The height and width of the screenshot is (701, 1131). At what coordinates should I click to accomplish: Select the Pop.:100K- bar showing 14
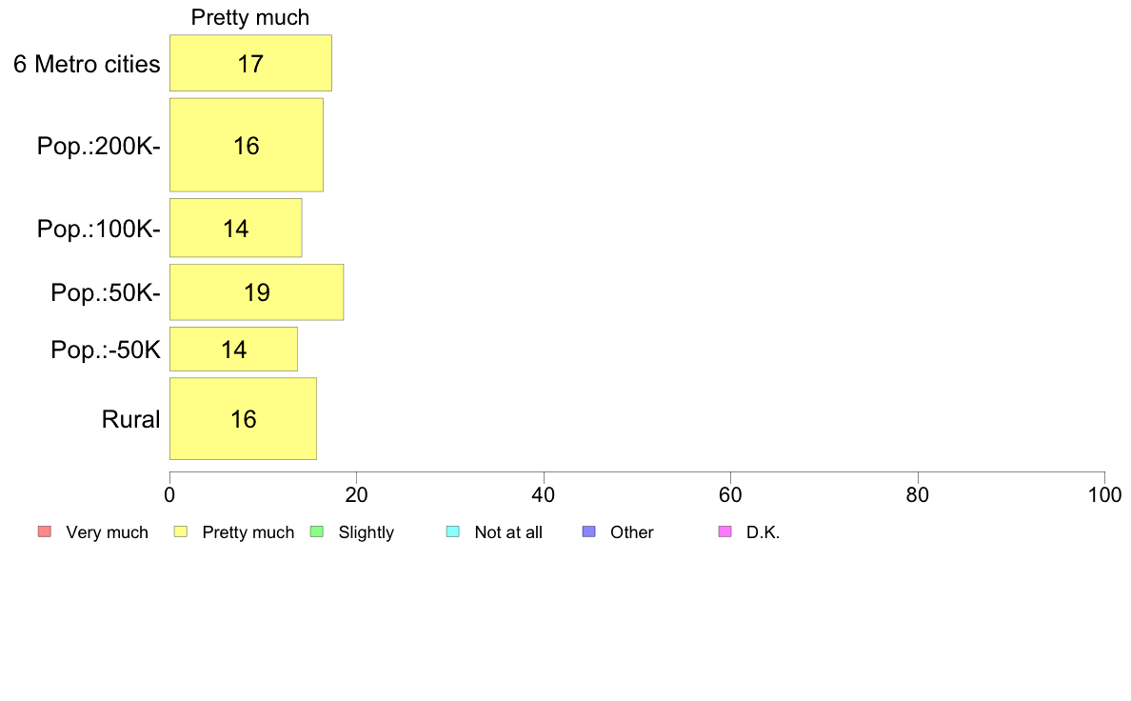point(236,229)
